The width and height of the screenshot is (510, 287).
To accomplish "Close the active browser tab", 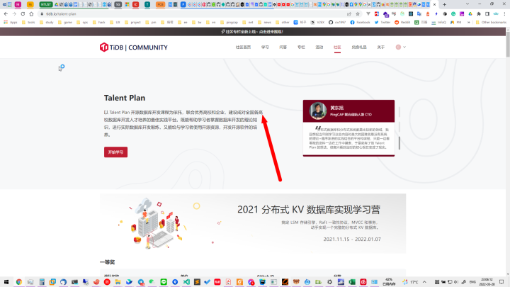I will pyautogui.click(x=434, y=4).
